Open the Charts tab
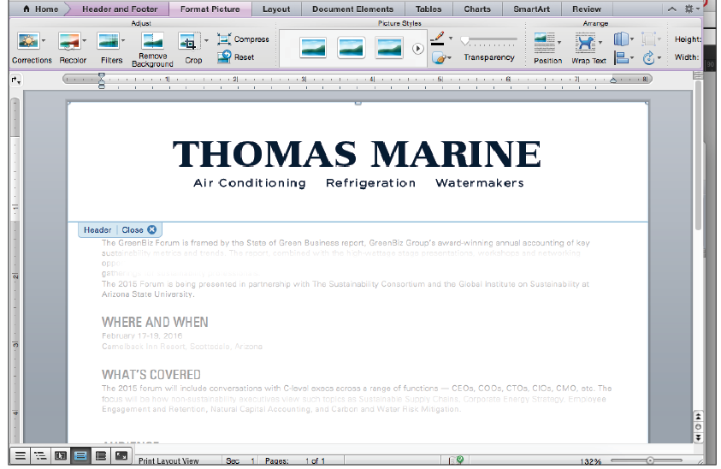Screen dimensions: 721x469 pyautogui.click(x=477, y=9)
